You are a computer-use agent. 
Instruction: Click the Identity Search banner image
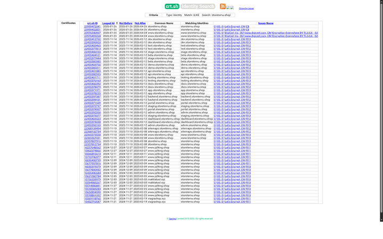197,6
